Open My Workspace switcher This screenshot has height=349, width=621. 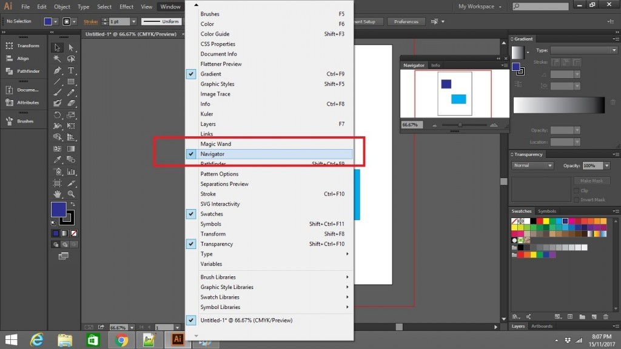(480, 6)
